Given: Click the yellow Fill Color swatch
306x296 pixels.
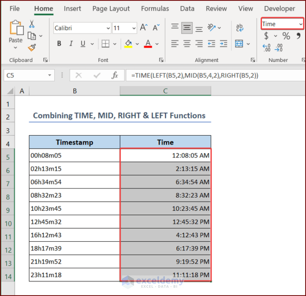Looking at the screenshot, I should click(x=128, y=44).
